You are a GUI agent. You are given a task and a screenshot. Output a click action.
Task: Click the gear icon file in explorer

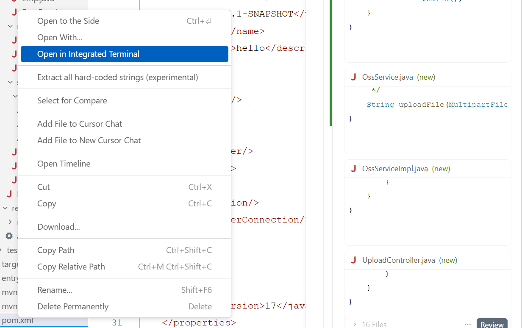tap(9, 236)
